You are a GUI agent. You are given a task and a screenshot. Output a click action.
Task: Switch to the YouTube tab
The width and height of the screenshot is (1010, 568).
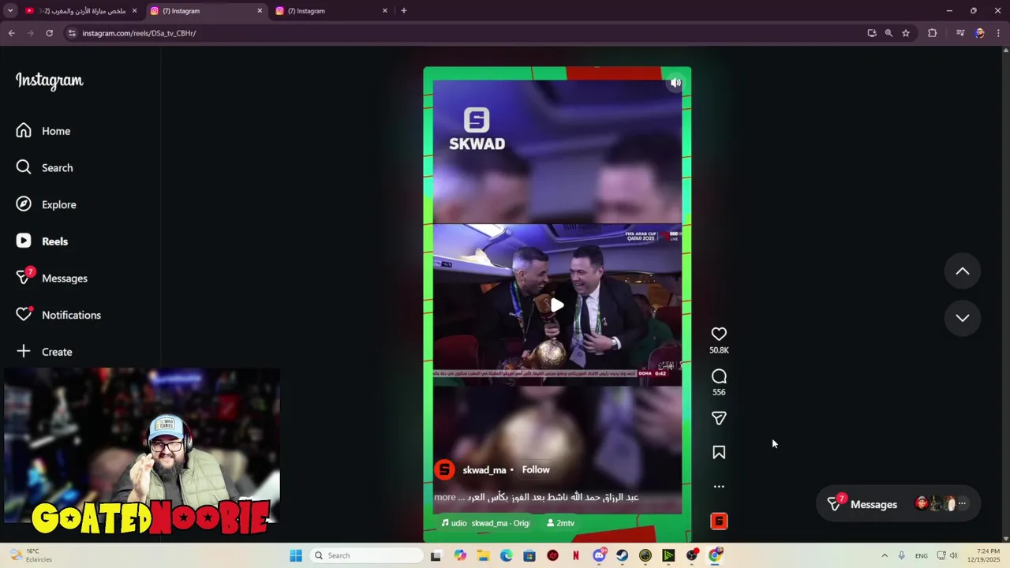(x=82, y=11)
